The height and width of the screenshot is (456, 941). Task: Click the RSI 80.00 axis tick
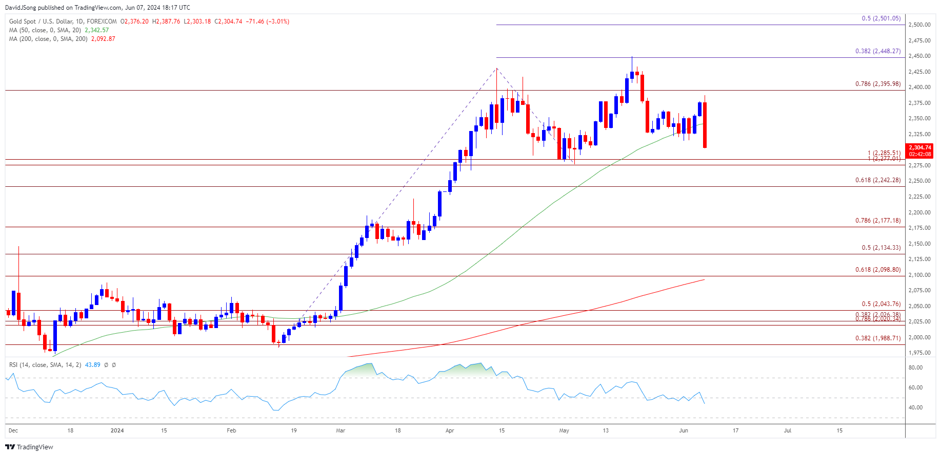click(915, 368)
